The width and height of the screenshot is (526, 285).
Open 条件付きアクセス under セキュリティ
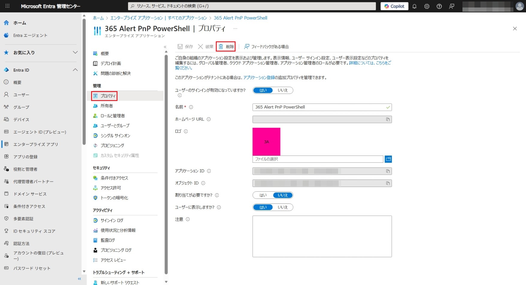[114, 178]
